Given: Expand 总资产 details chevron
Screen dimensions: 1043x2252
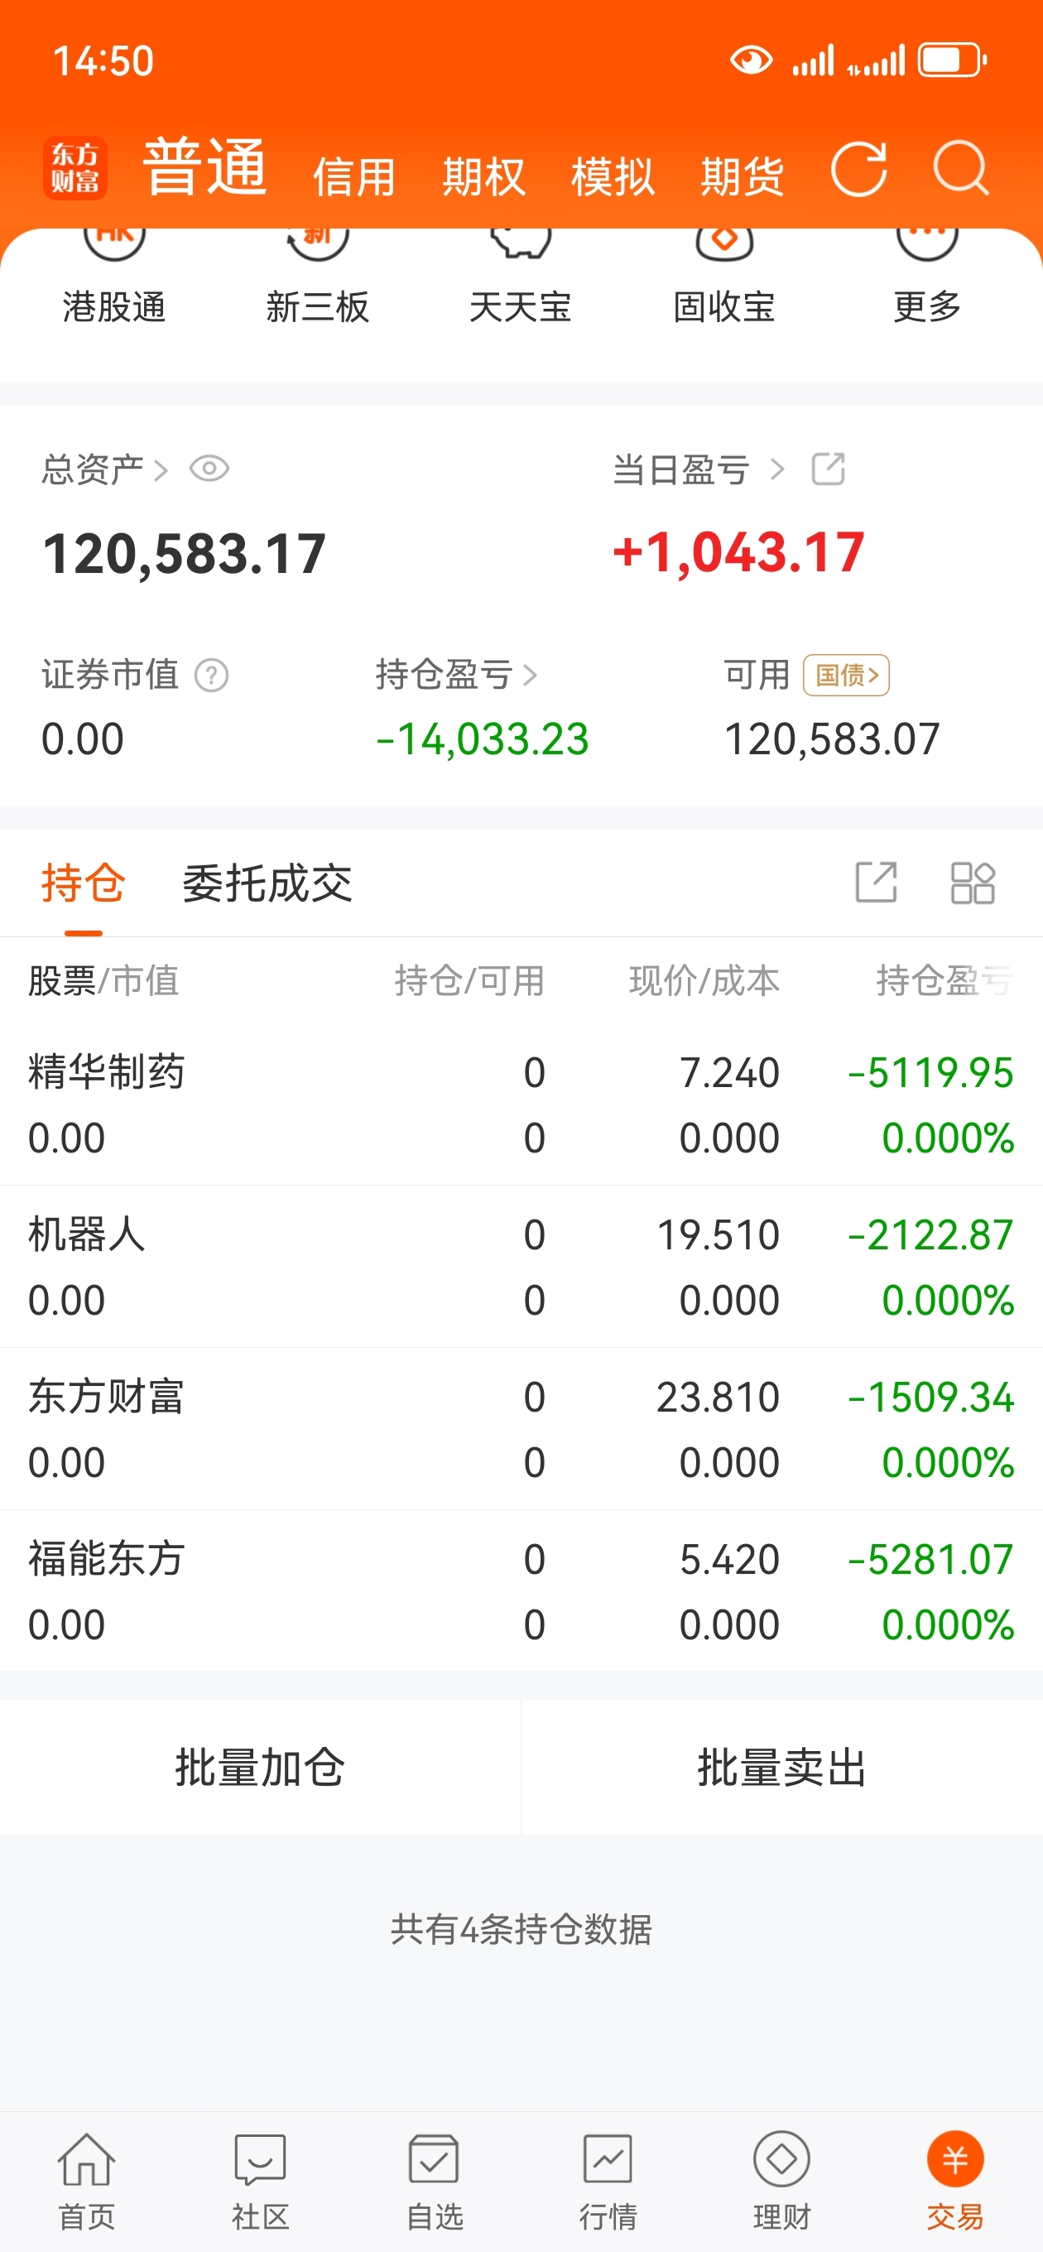Looking at the screenshot, I should click(x=161, y=470).
